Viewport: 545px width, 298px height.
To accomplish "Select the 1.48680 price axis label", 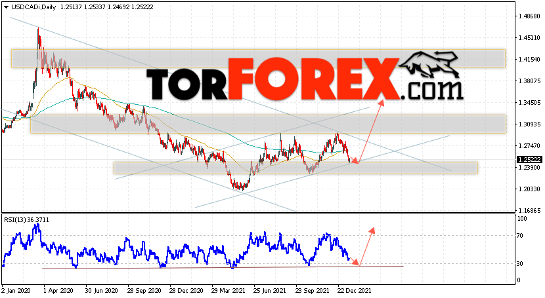I will pos(529,16).
